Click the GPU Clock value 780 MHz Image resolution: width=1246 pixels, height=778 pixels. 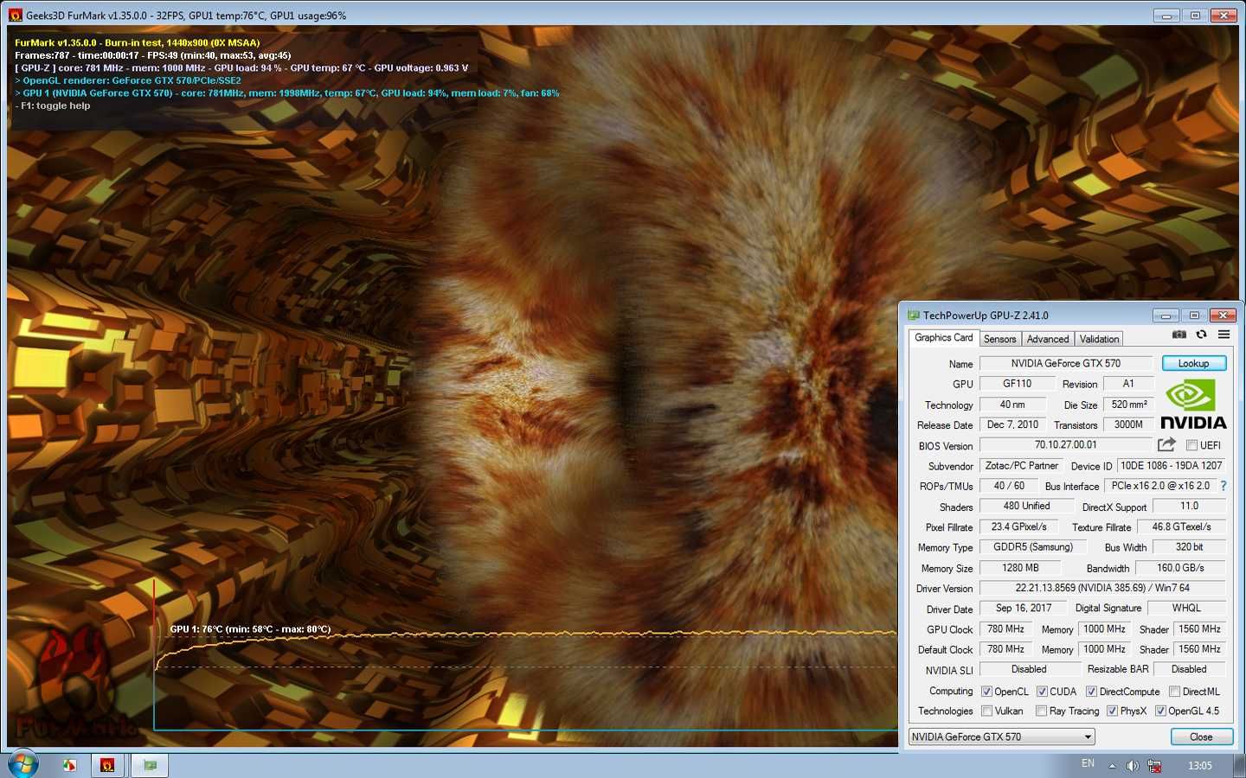pos(1005,629)
